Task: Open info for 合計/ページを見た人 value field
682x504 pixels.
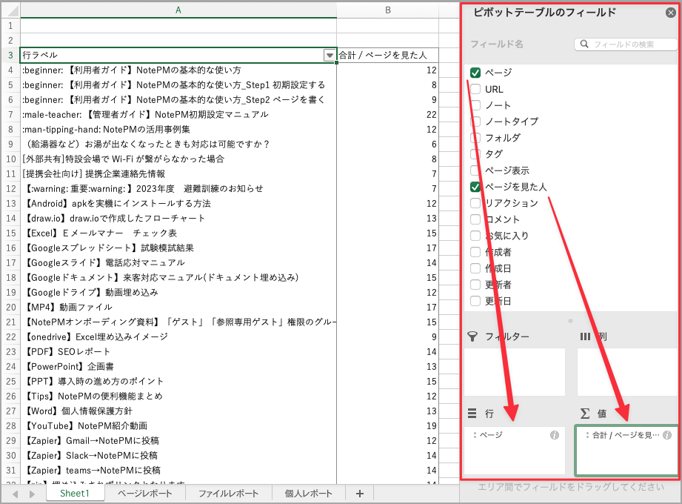Action: [x=666, y=435]
